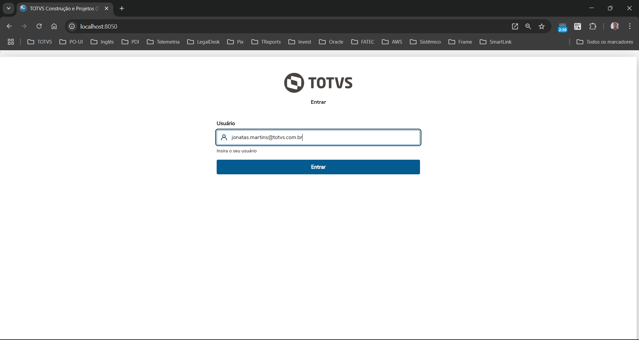Viewport: 639px width, 340px height.
Task: Open the 2:30 timer extension
Action: [562, 27]
